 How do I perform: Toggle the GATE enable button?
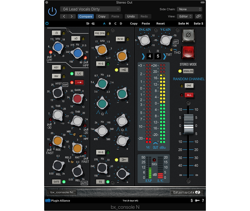56,182
